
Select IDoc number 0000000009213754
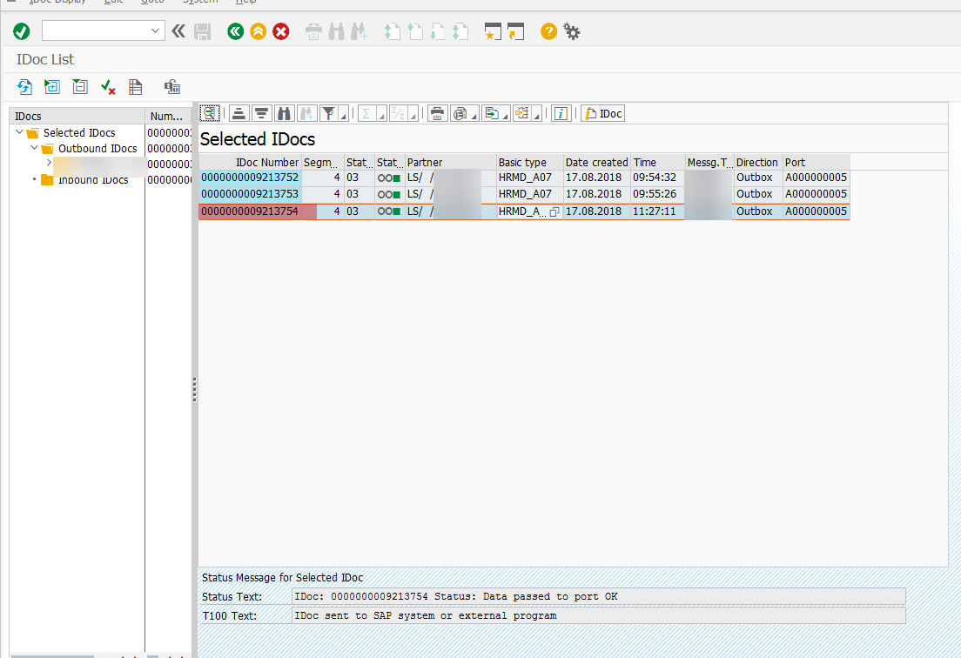click(250, 211)
